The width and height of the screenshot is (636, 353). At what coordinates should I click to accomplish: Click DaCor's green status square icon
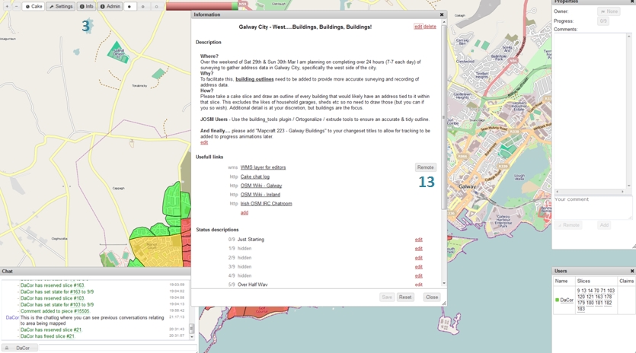click(x=557, y=300)
